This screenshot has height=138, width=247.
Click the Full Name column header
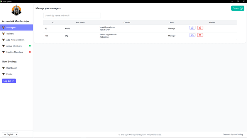80,23
